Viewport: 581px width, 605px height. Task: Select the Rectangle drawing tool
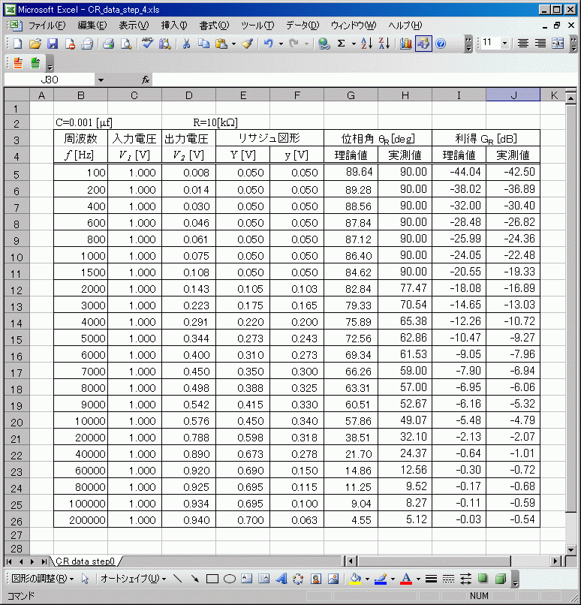[x=212, y=579]
